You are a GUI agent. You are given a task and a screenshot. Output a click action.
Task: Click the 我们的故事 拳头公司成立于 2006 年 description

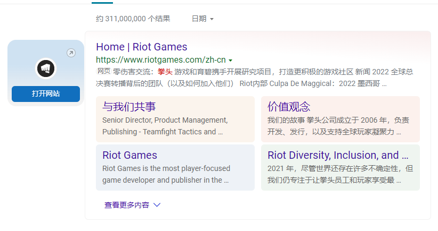click(338, 126)
